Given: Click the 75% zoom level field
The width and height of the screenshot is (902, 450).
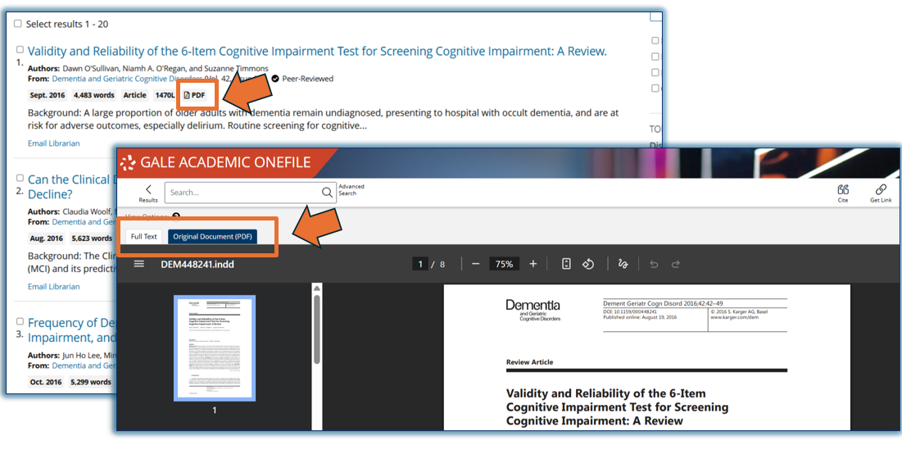Looking at the screenshot, I should coord(505,264).
